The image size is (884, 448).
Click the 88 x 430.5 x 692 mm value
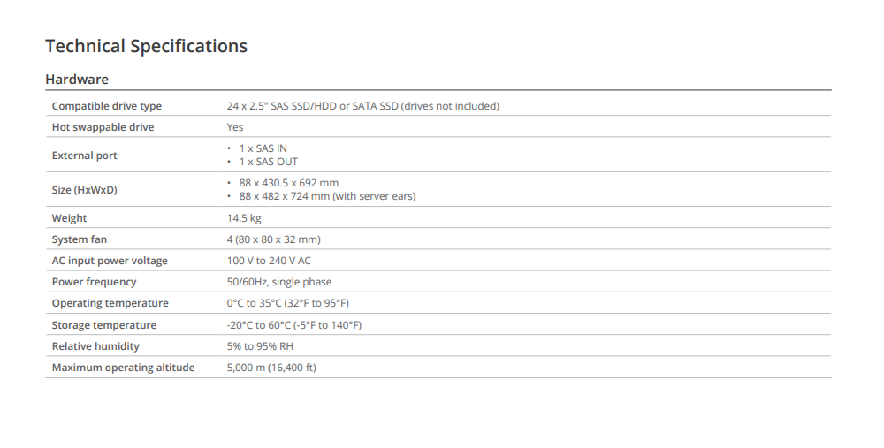(288, 183)
